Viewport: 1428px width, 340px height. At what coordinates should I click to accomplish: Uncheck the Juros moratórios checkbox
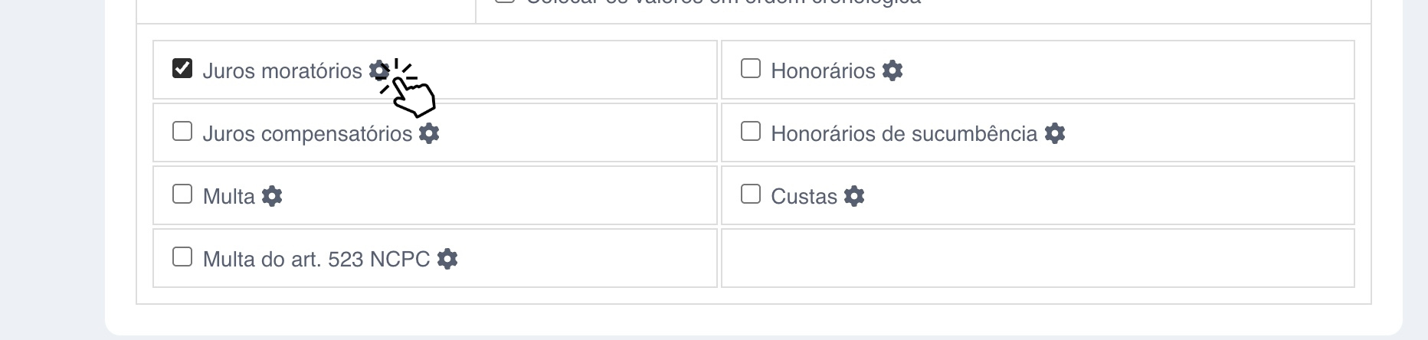click(x=182, y=69)
